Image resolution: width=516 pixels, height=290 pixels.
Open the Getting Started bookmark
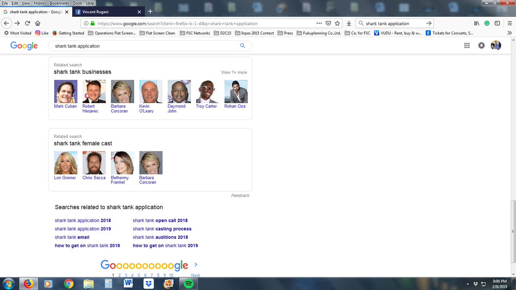click(x=68, y=33)
